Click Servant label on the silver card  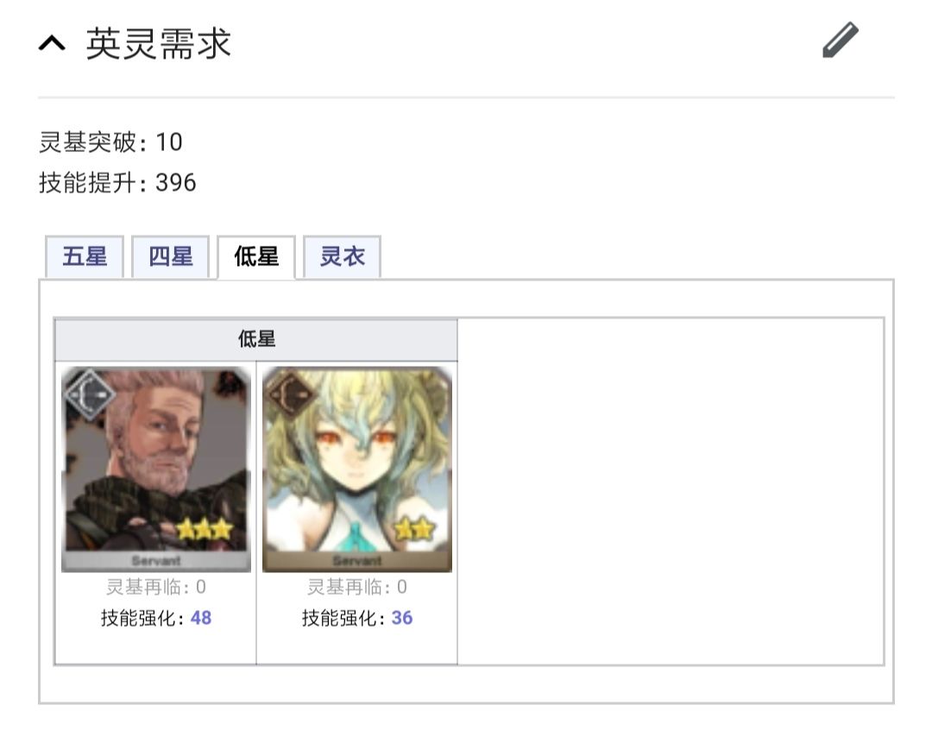click(156, 560)
